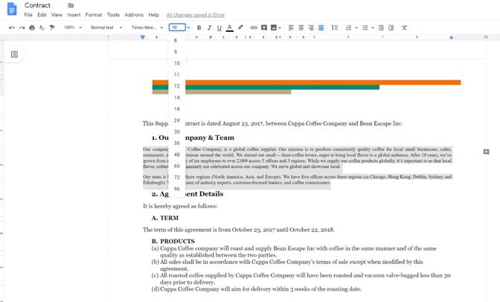500x302 pixels.
Task: Click the font size dropdown arrow
Action: [188, 28]
